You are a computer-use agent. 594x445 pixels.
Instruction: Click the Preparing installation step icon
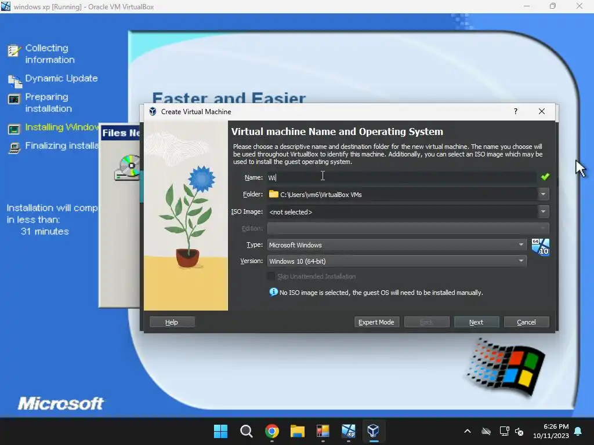[14, 99]
